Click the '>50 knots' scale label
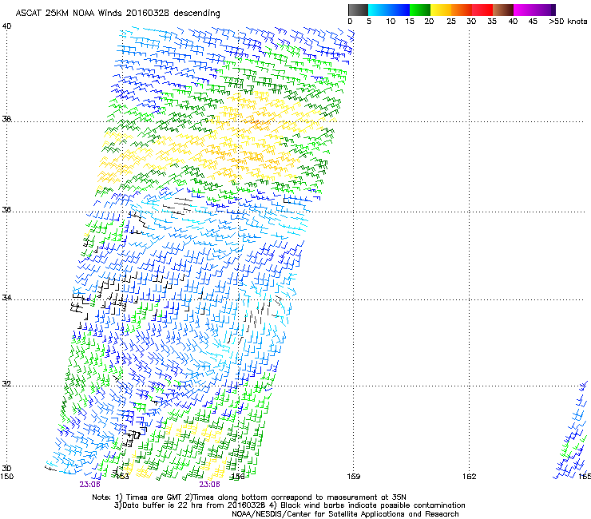 point(568,22)
